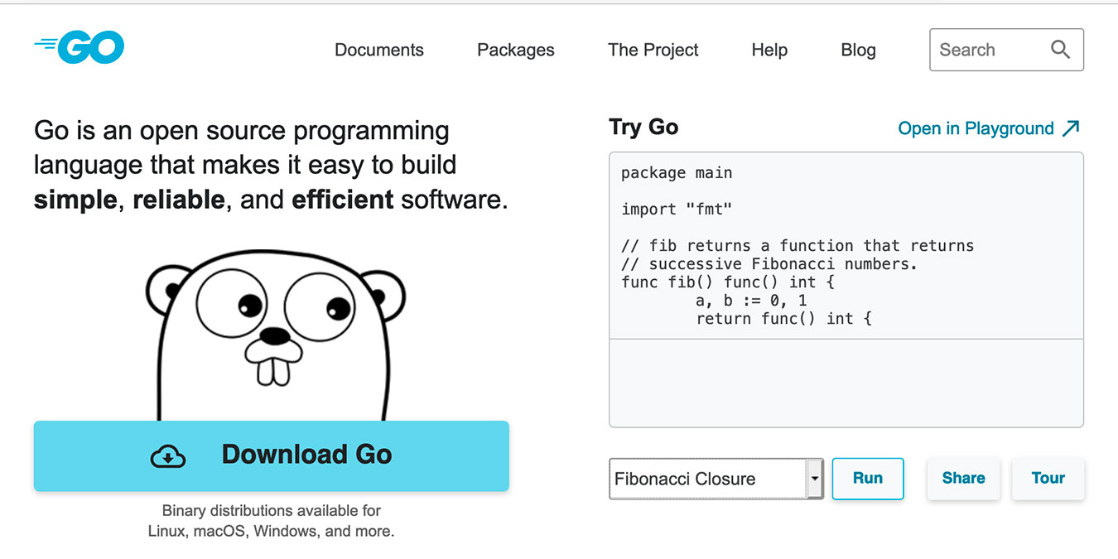Open The Project page

click(x=653, y=50)
